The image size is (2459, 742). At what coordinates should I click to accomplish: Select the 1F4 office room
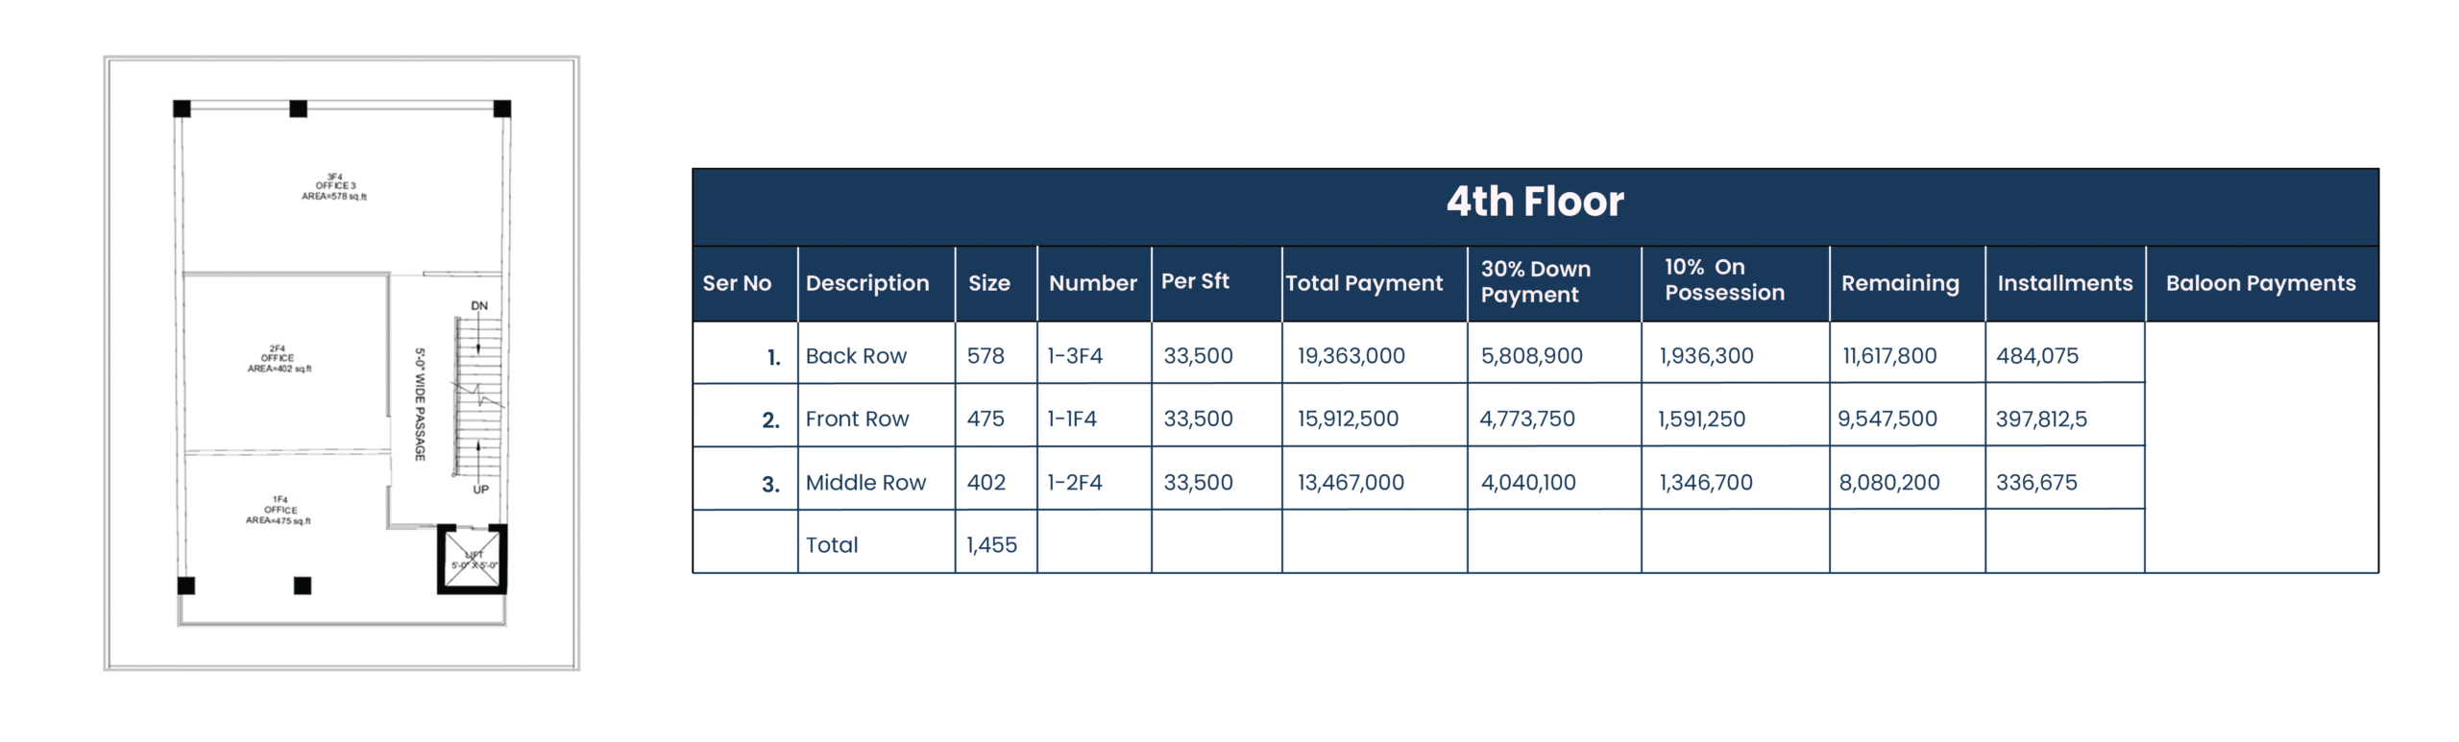click(279, 511)
